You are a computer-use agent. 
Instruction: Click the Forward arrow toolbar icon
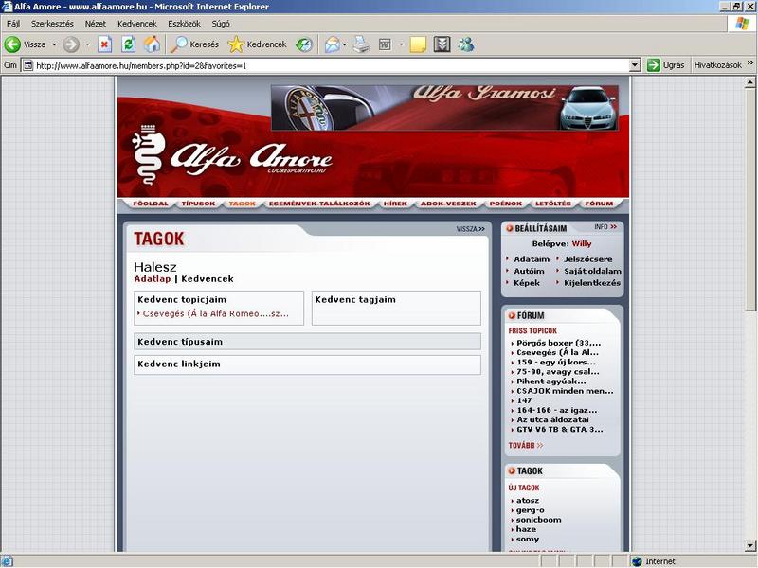point(71,44)
